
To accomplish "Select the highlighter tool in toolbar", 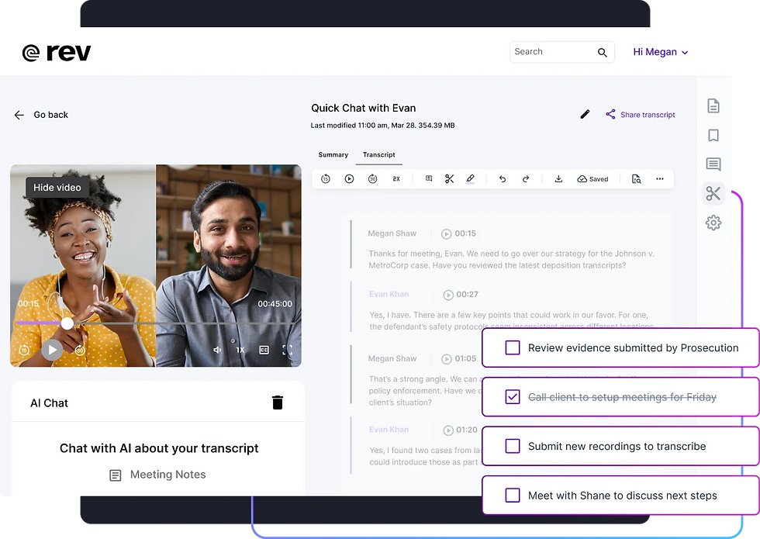I will tap(470, 179).
